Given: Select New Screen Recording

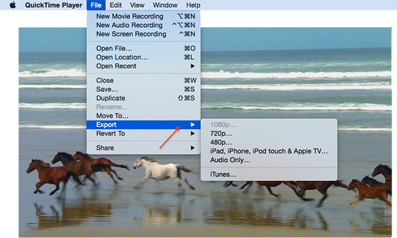Looking at the screenshot, I should click(144, 34).
